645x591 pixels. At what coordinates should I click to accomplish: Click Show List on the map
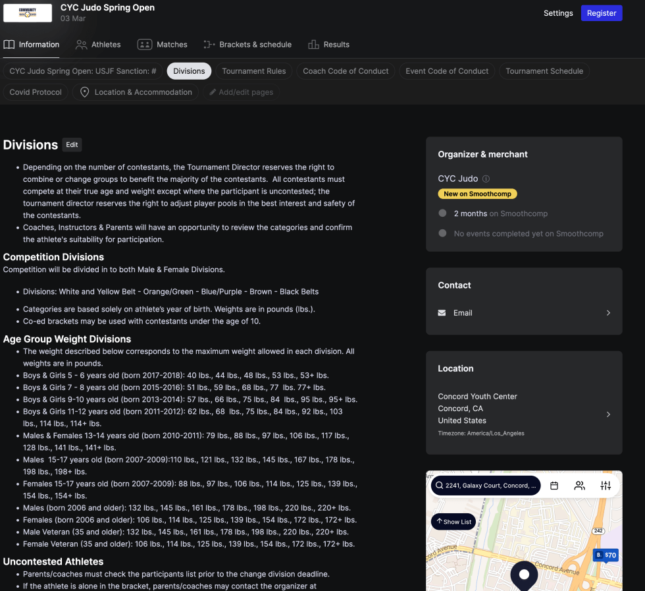pos(453,521)
